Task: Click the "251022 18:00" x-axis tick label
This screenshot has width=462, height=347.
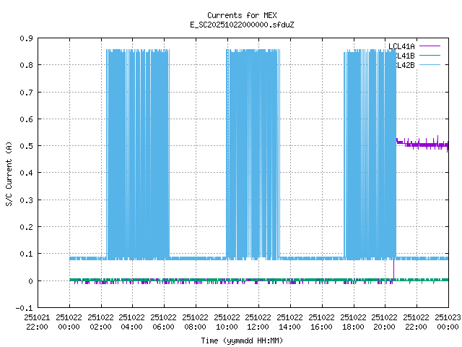Action: point(354,322)
